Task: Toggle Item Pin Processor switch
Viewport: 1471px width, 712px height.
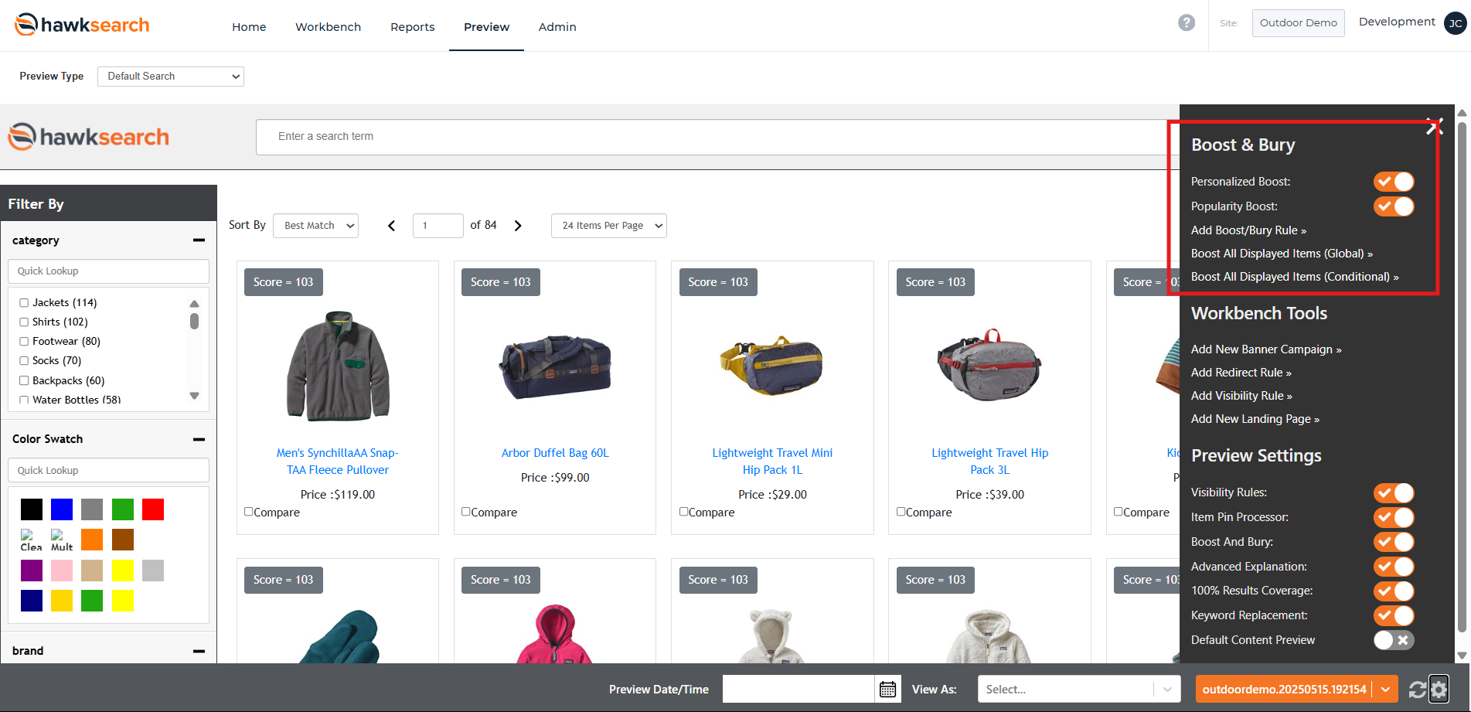Action: (x=1394, y=517)
